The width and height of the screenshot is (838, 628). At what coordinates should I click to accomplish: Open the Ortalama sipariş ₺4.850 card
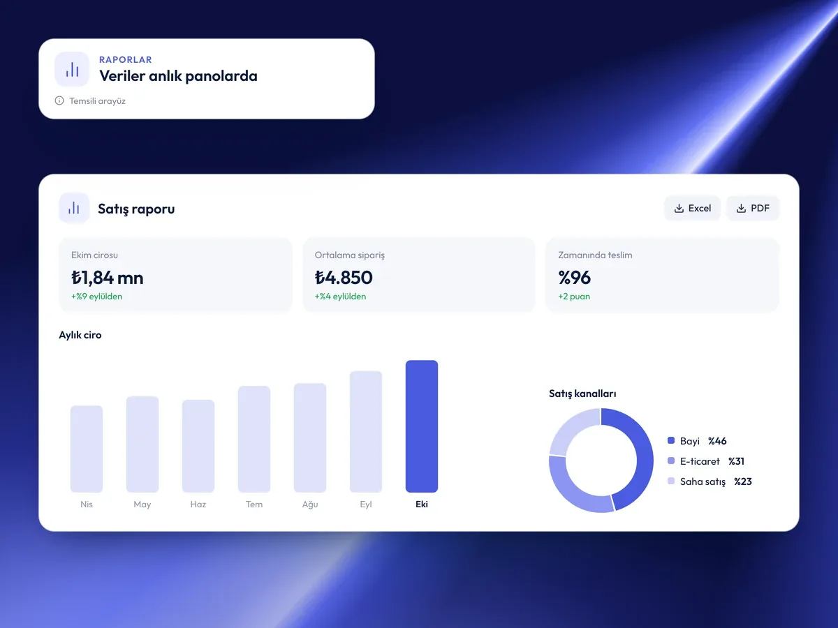coord(419,275)
